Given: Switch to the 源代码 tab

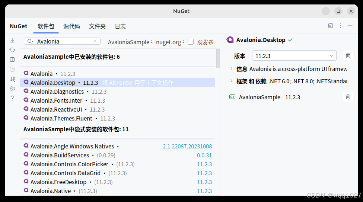Looking at the screenshot, I should click(71, 26).
